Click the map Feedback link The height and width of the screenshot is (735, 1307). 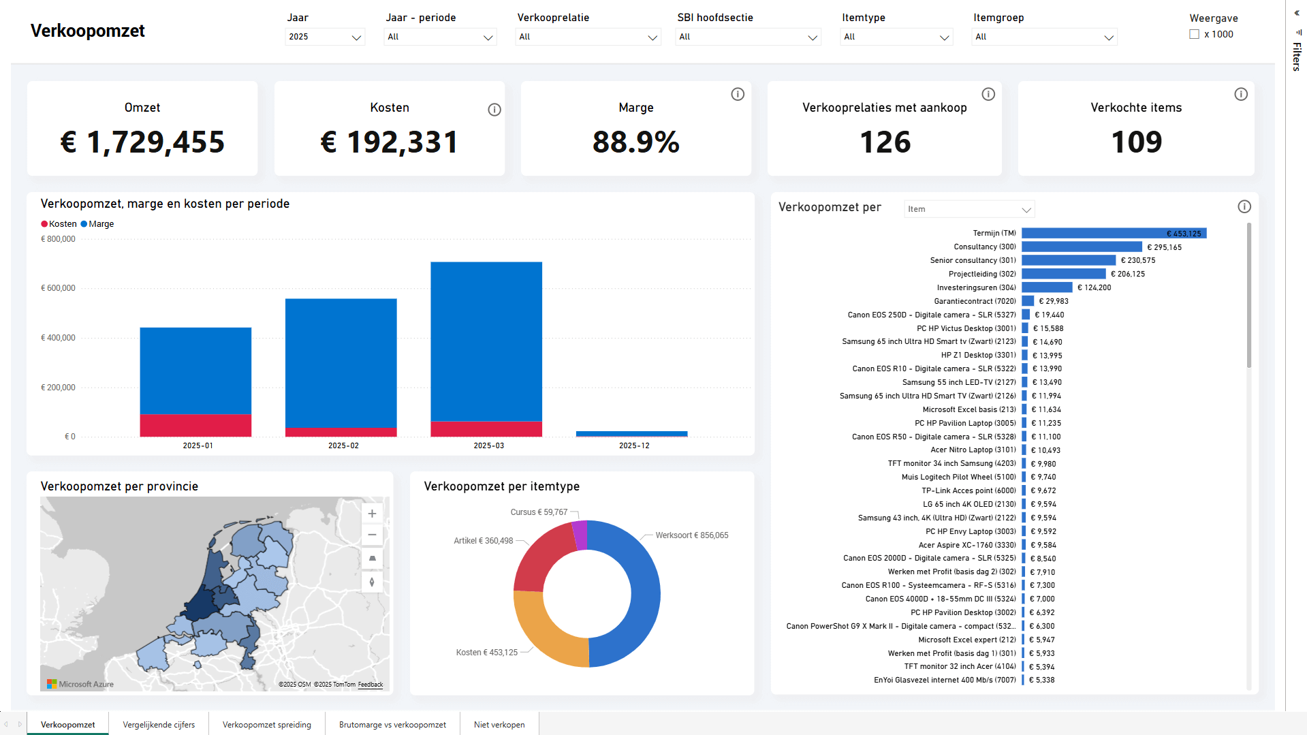(370, 685)
